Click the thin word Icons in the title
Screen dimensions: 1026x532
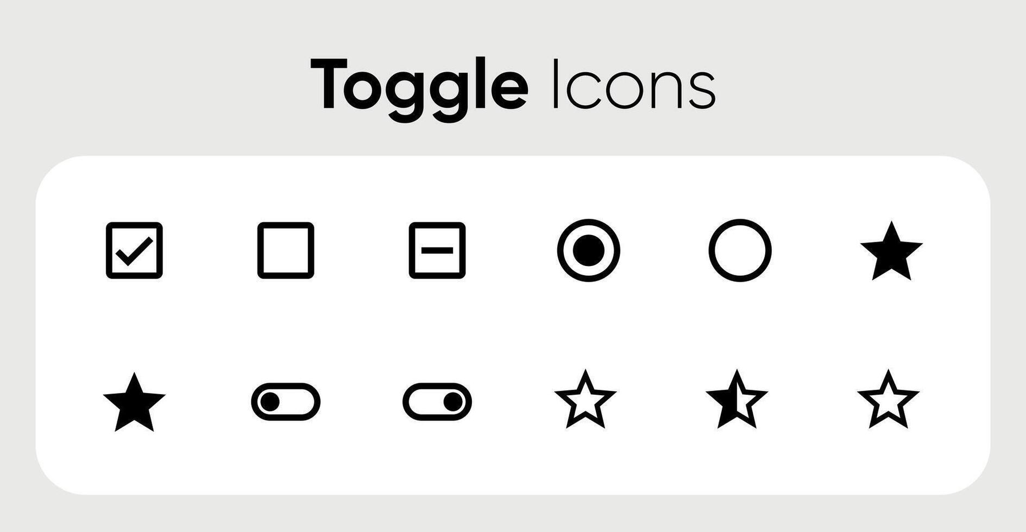pos(633,84)
